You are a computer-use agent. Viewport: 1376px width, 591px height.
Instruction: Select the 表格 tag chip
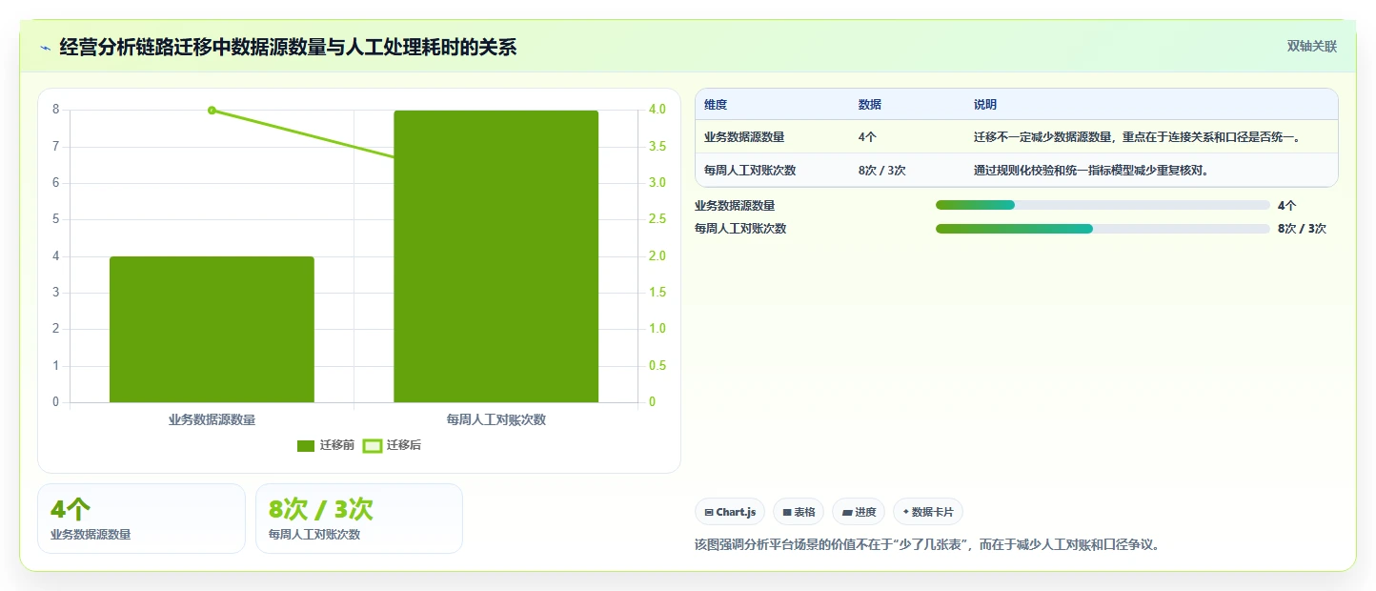[x=799, y=512]
